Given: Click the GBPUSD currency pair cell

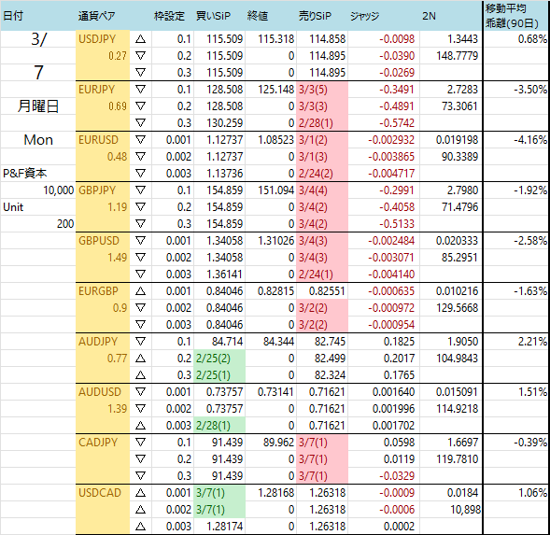Looking at the screenshot, I should click(x=103, y=241).
